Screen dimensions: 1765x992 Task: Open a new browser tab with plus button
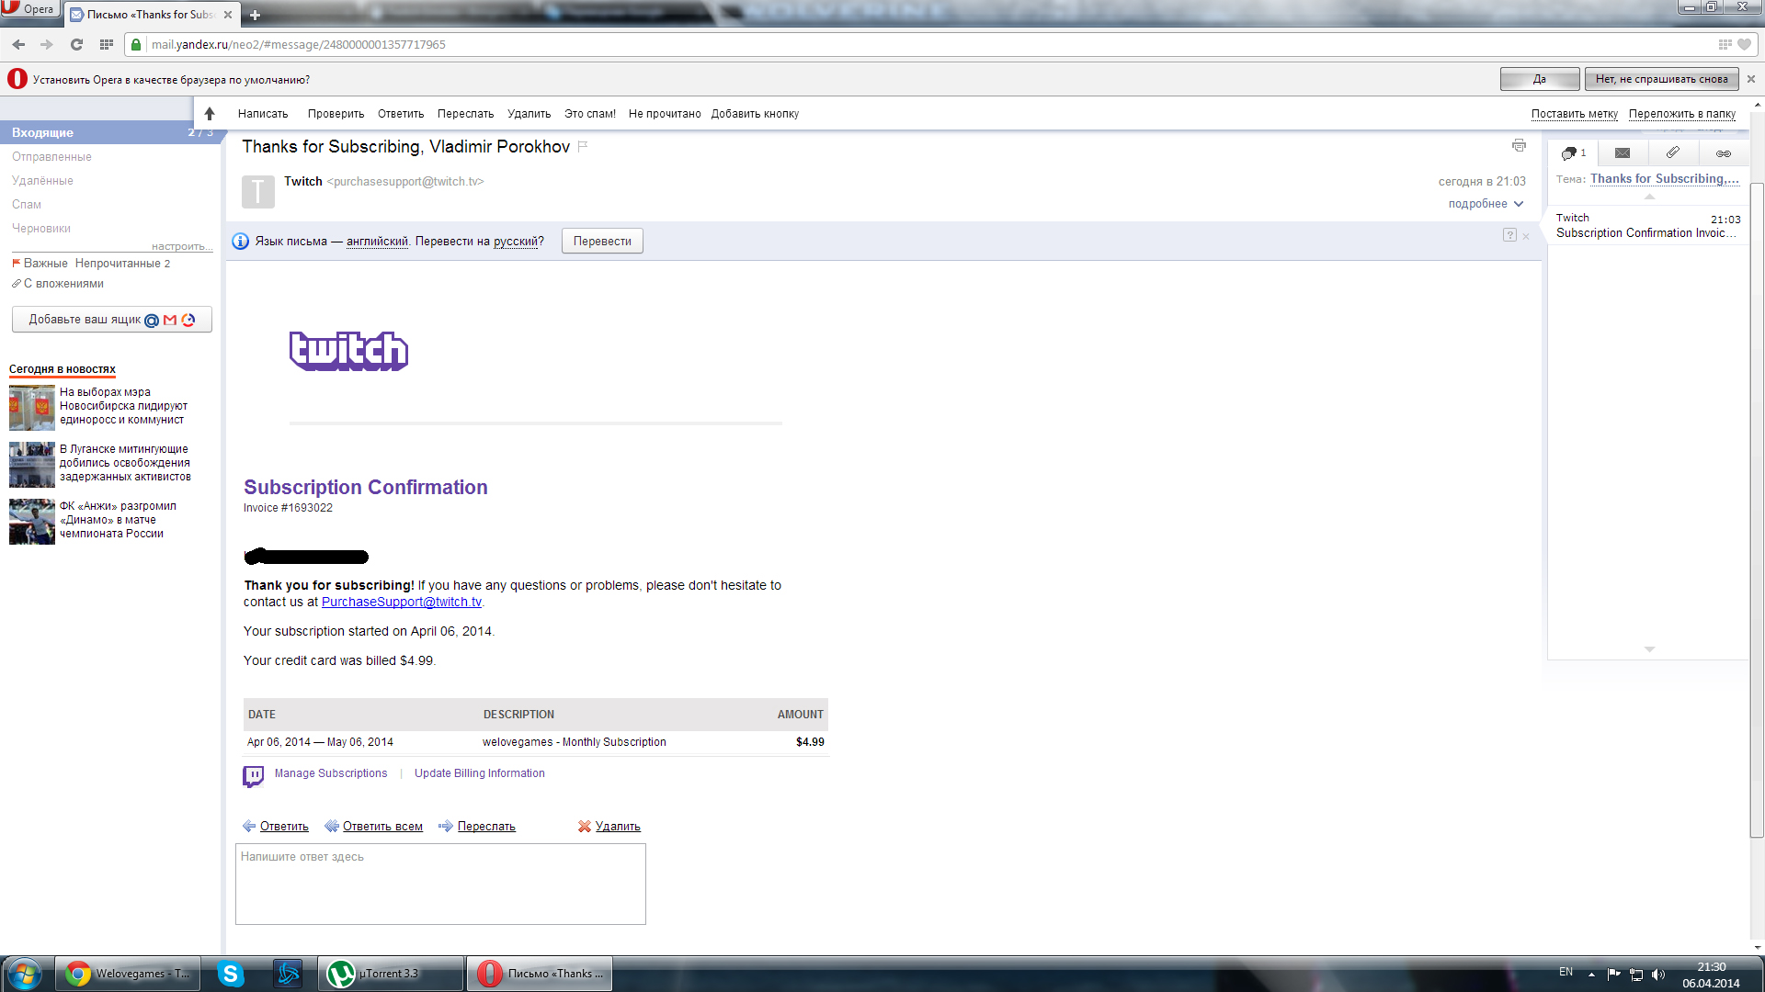tap(255, 15)
